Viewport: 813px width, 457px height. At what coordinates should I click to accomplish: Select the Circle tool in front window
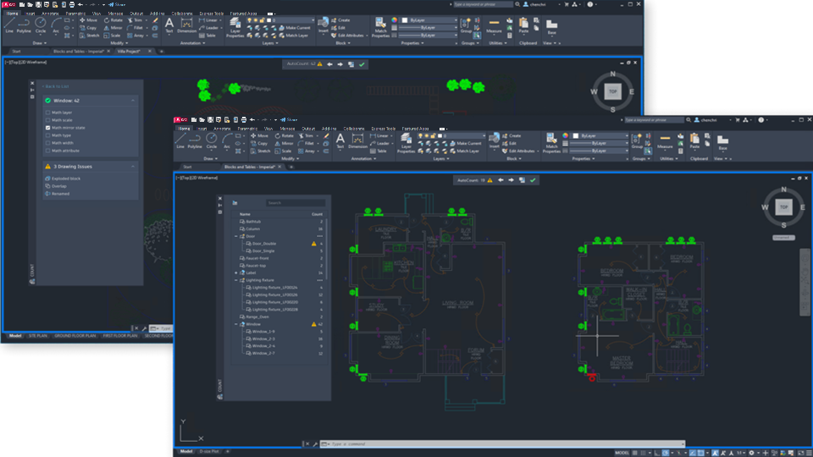211,140
